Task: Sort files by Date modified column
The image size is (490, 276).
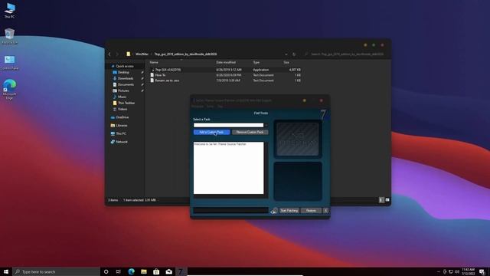Action: (x=226, y=62)
